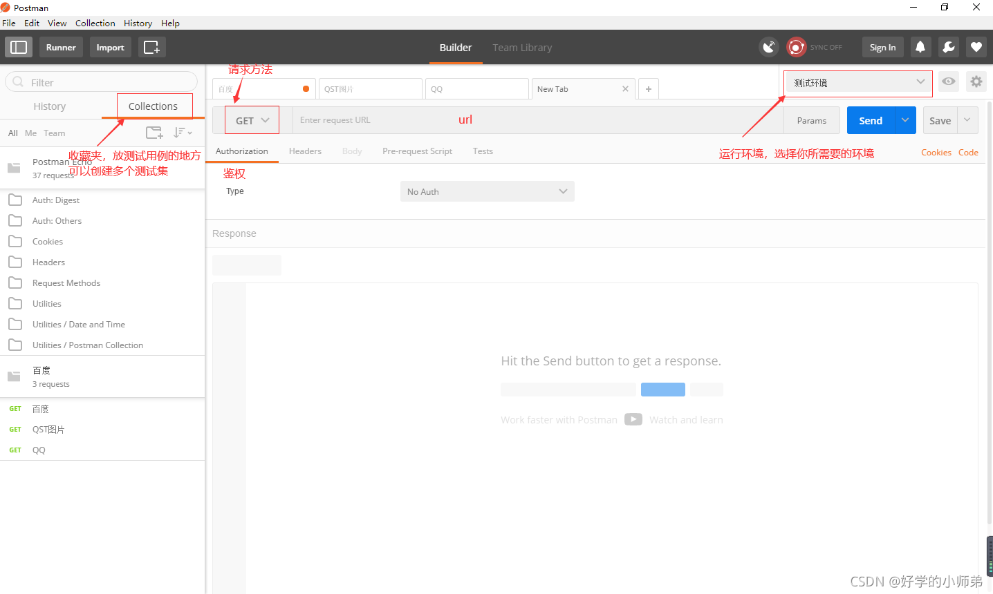
Task: Open the Cookies link
Action: coord(936,153)
